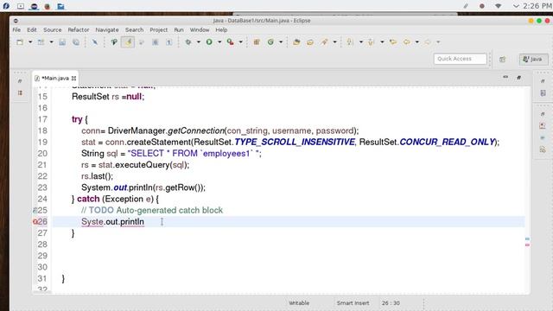
Task: Open the Previous Annotation dropdown arrow
Action: point(382,42)
